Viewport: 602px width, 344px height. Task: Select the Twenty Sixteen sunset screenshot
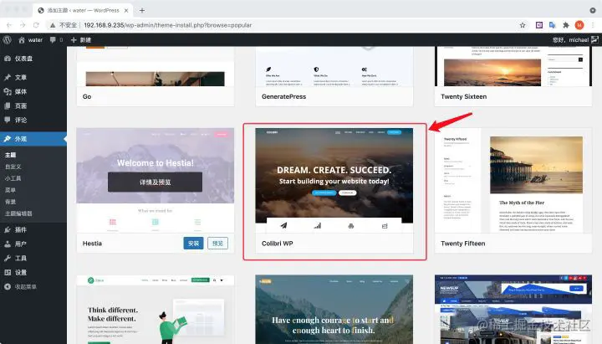pyautogui.click(x=513, y=66)
